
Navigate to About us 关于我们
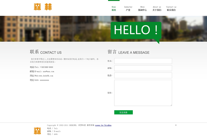[157, 9]
